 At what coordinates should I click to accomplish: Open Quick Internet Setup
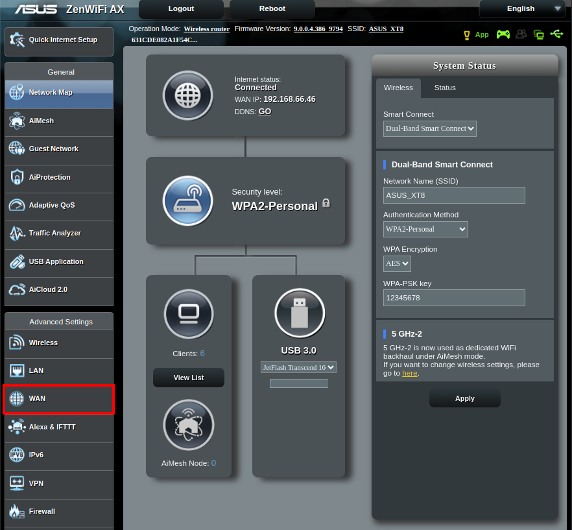click(x=59, y=42)
